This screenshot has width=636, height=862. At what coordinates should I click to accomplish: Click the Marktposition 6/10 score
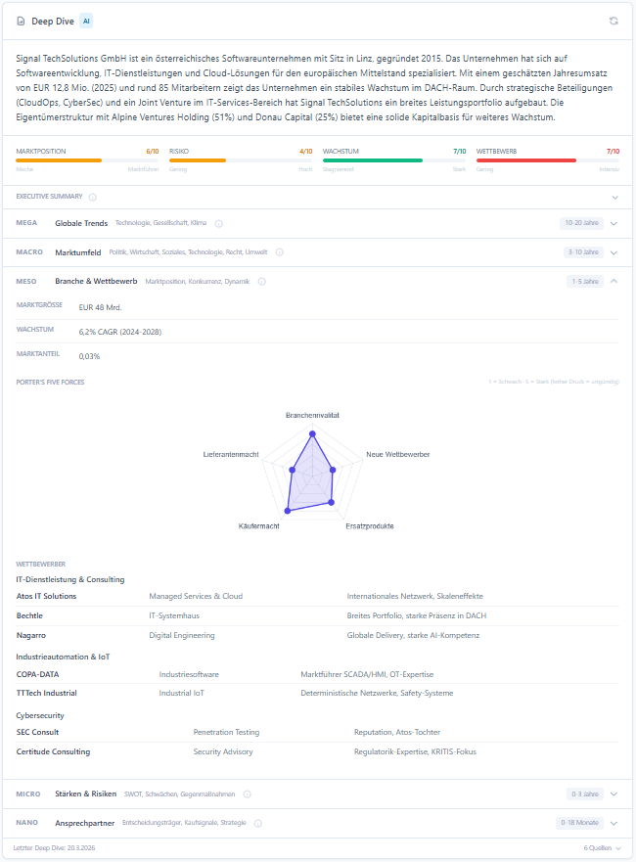click(x=153, y=152)
